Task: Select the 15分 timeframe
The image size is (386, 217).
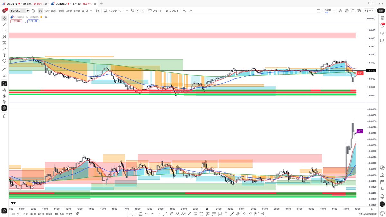Action: (x=47, y=11)
